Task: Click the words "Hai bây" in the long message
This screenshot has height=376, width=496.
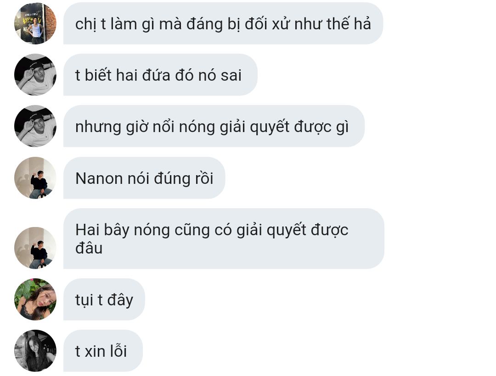Action: click(x=102, y=231)
